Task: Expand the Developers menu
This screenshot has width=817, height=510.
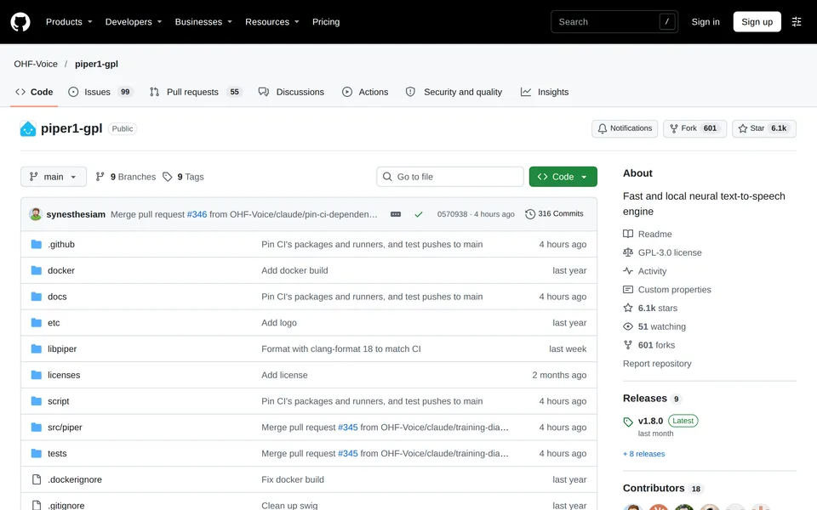Action: pos(134,22)
